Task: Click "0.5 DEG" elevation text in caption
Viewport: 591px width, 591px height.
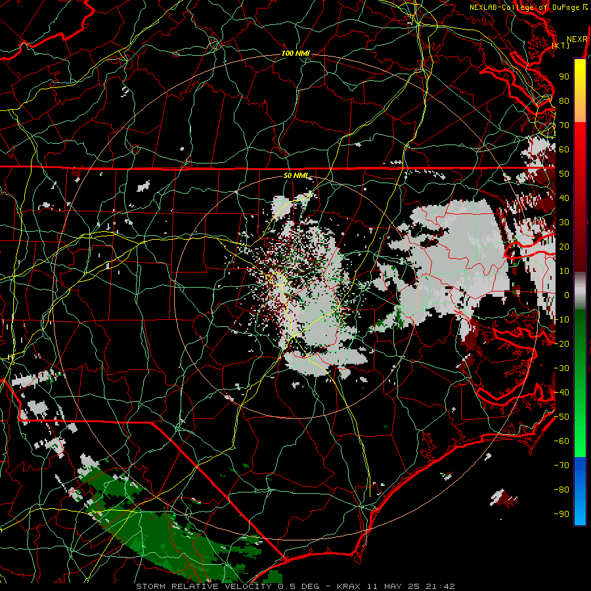Action: (299, 586)
